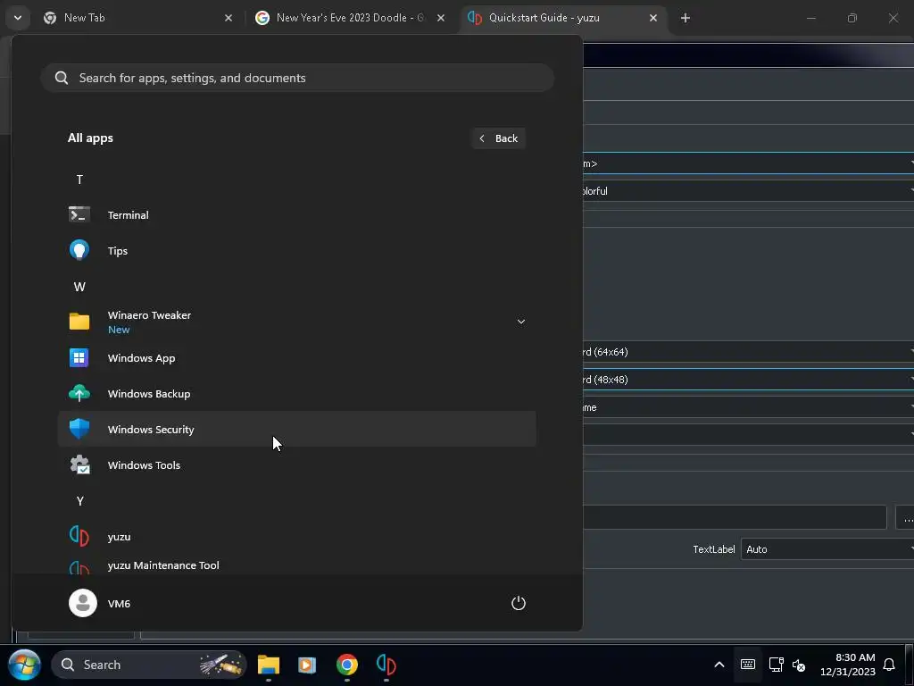This screenshot has height=686, width=914.
Task: Switch to the New Tab browser tab
Action: tap(138, 18)
